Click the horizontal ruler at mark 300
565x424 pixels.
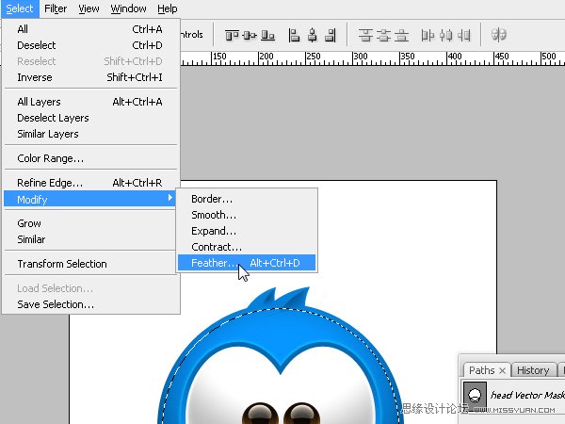pyautogui.click(x=360, y=57)
